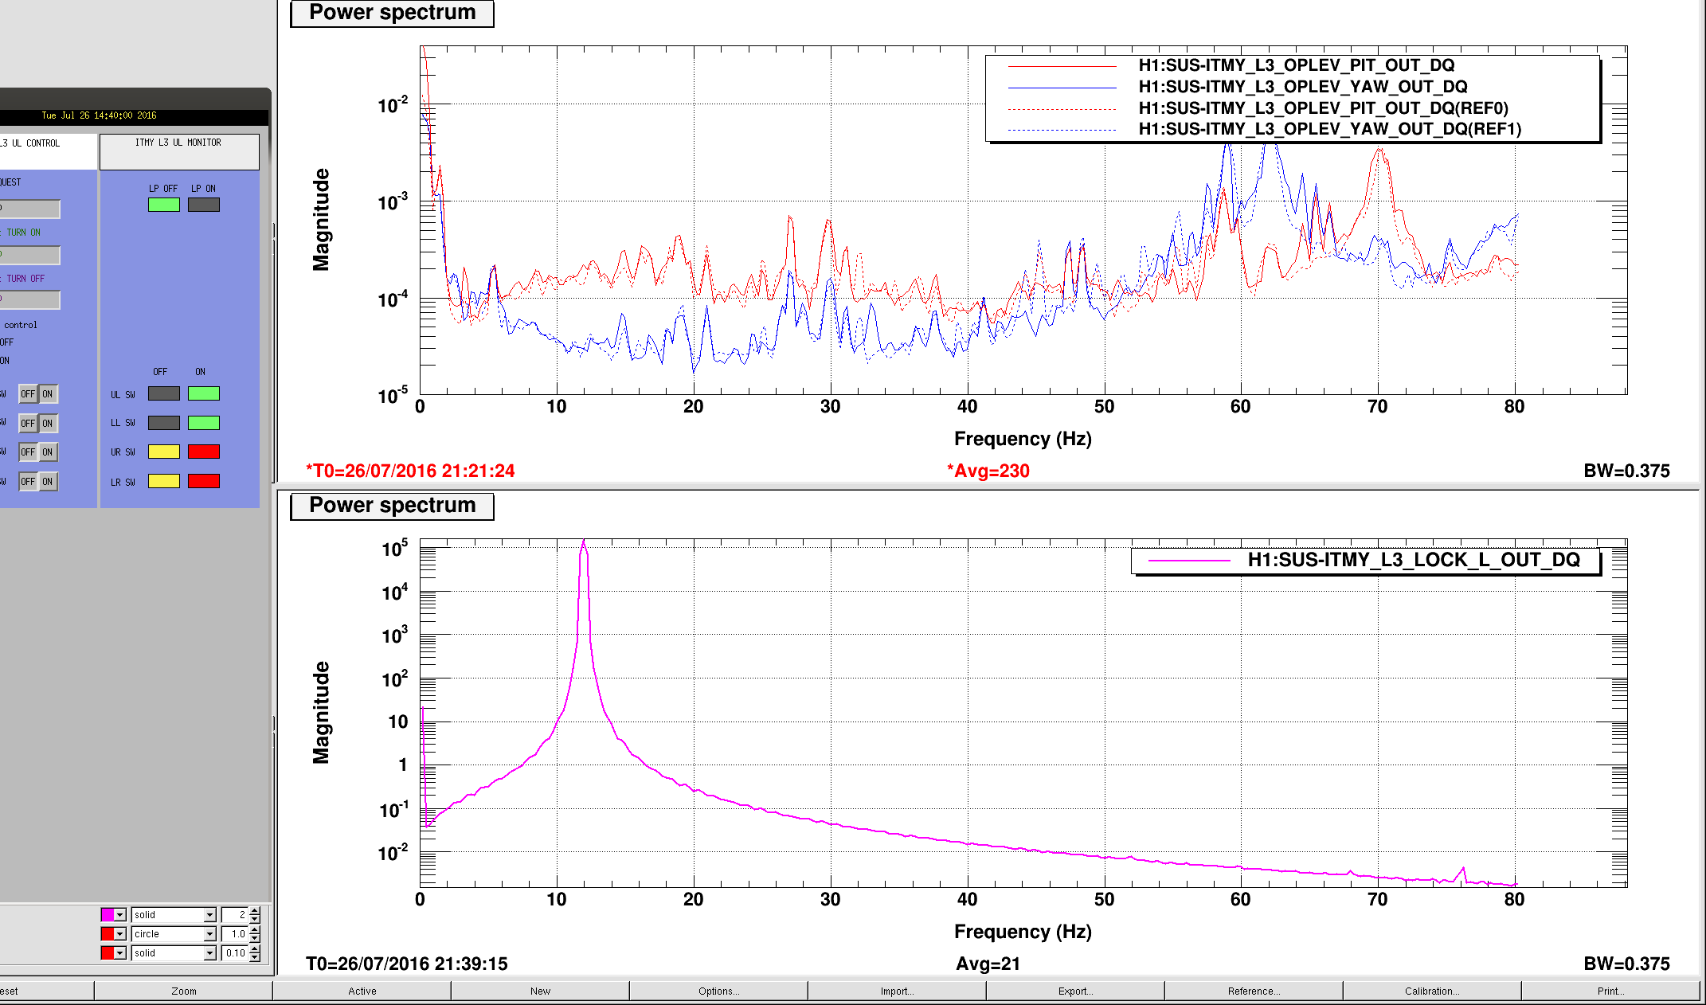Viewport: 1706px width, 1005px height.
Task: Click the Tue Jul 26 14:40:00 2016 timestamp
Action: 99,115
